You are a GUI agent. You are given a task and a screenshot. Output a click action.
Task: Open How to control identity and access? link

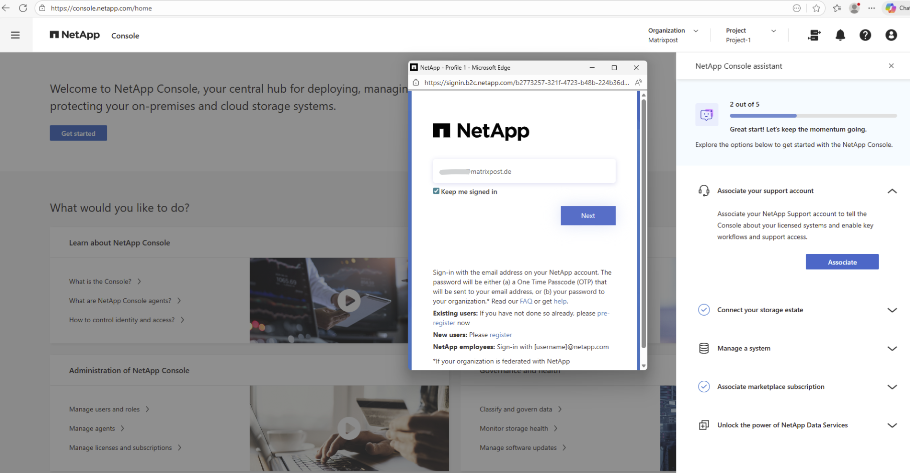pyautogui.click(x=127, y=320)
